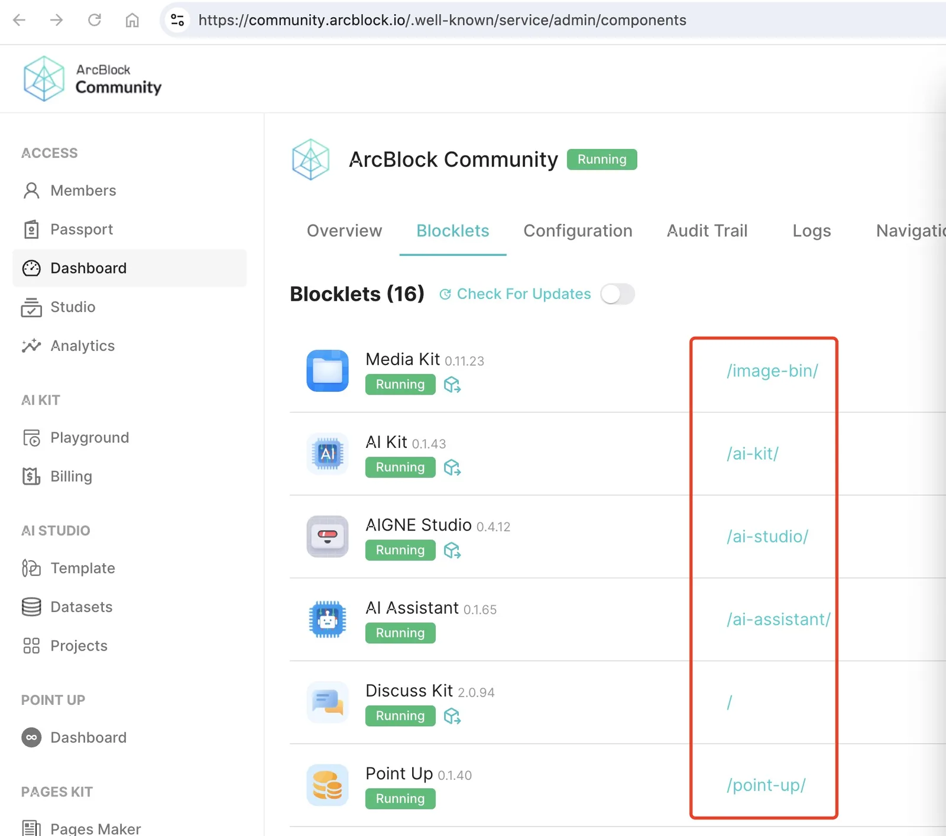Open the /point-up/ path link
The height and width of the screenshot is (836, 946).
click(766, 785)
